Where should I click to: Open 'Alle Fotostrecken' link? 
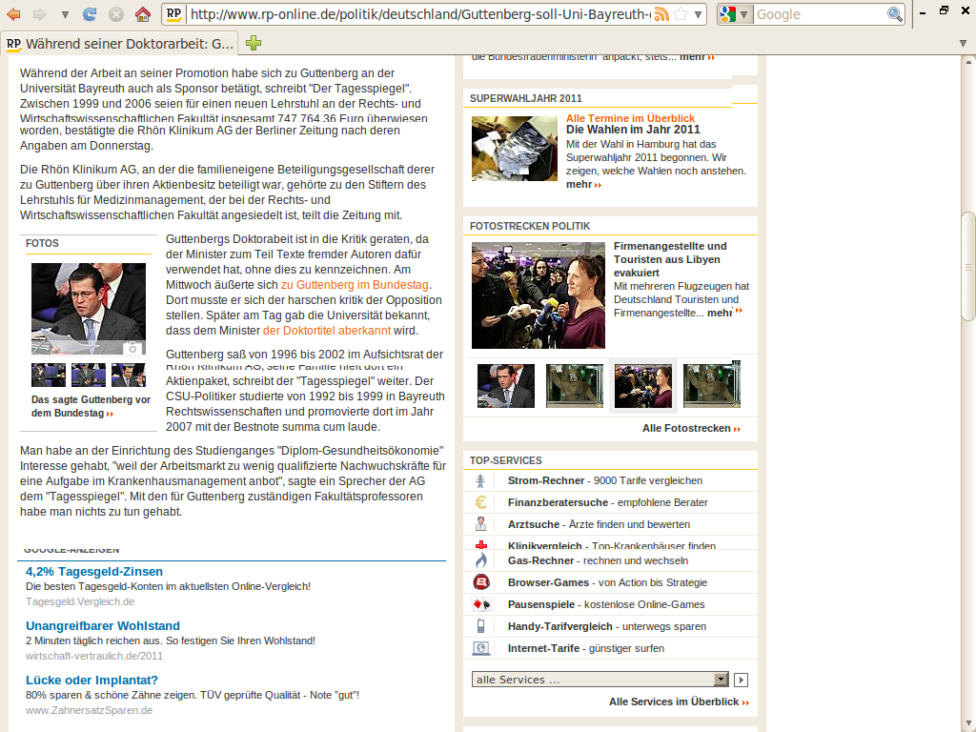692,428
